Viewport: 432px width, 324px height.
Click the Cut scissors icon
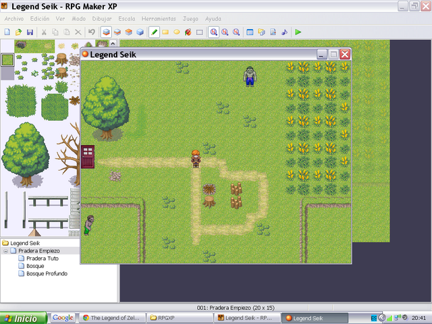coord(44,32)
